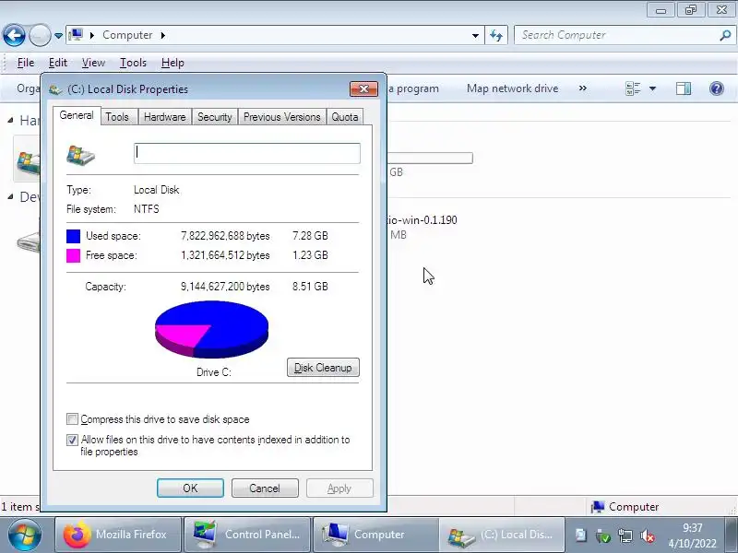Toggle the preview pane icon
This screenshot has height=553, width=738.
[x=684, y=88]
